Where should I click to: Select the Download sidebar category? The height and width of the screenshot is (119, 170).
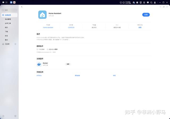pyautogui.click(x=6, y=31)
